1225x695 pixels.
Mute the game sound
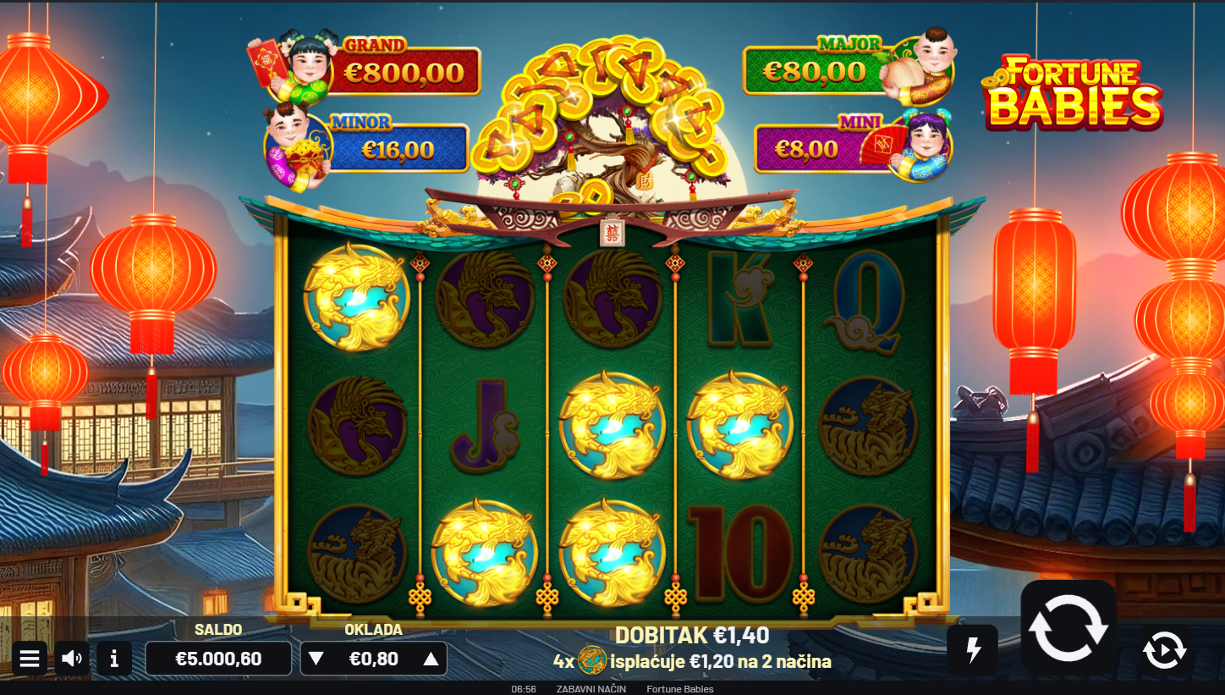coord(72,659)
